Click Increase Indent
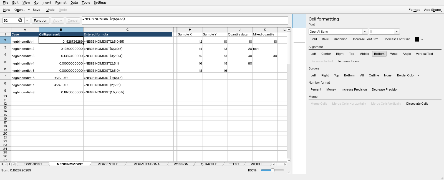The image size is (444, 180). [349, 61]
